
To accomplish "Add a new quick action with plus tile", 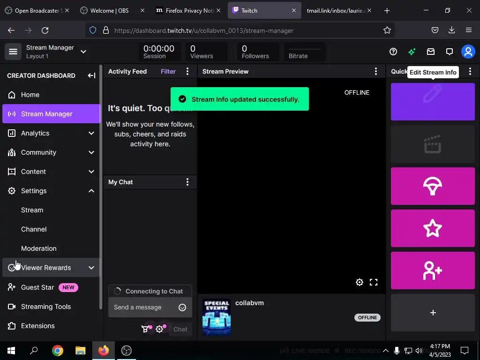I will point(433,313).
